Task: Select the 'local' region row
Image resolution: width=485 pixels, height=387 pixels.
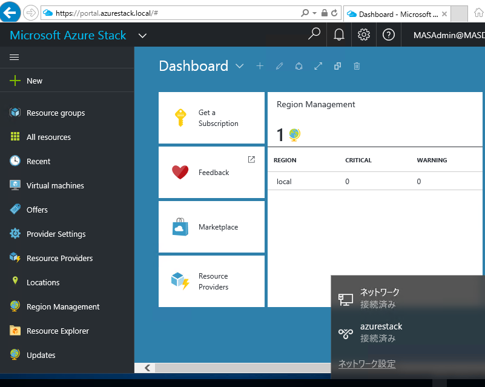Action: [x=375, y=181]
